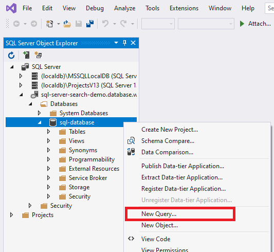Viewport: 274px width, 252px height.
Task: Open the Object Explorer window position dropdown arrow
Action: 116,43
